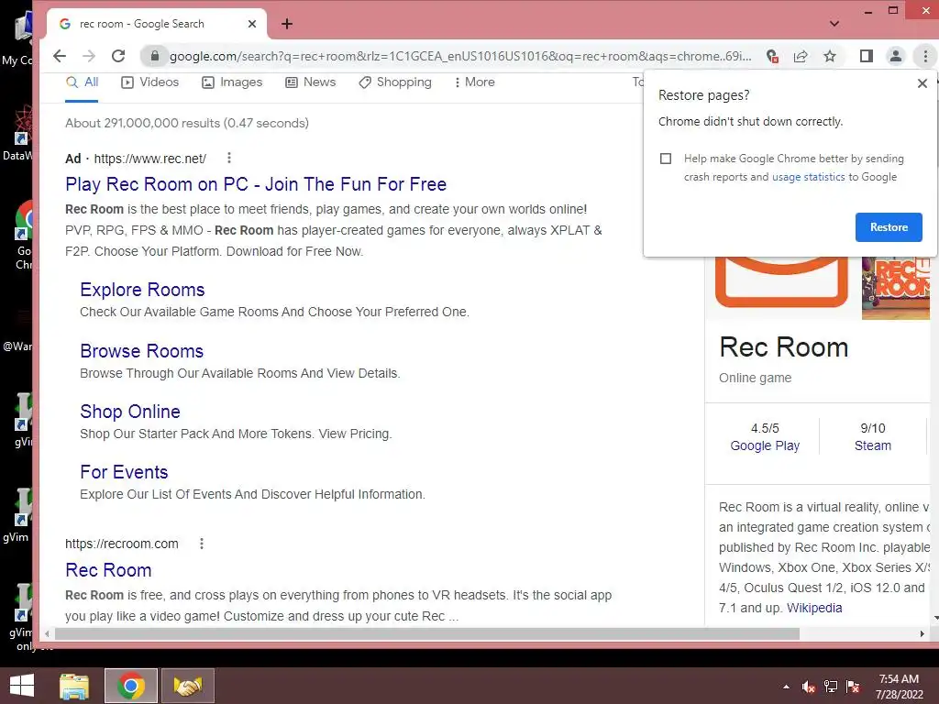Viewport: 939px width, 704px height.
Task: Open the Explore Rooms sitelink
Action: (x=142, y=290)
